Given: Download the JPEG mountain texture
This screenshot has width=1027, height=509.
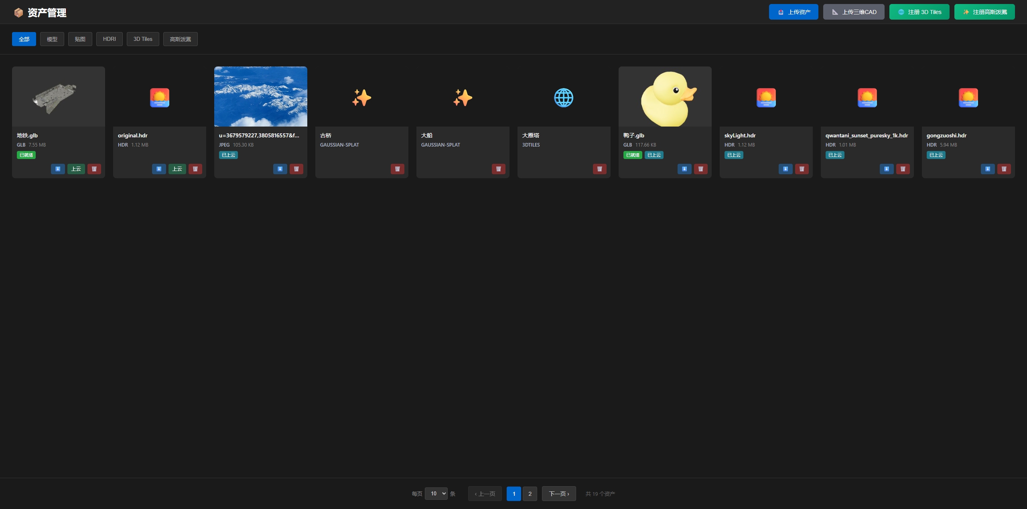Looking at the screenshot, I should click(280, 169).
